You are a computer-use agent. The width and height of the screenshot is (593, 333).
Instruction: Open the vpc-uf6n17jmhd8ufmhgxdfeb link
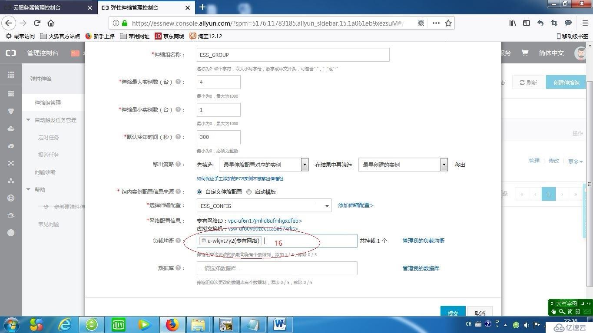[x=265, y=221]
